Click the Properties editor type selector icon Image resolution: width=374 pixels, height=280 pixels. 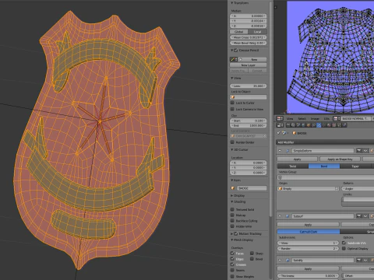[280, 125]
